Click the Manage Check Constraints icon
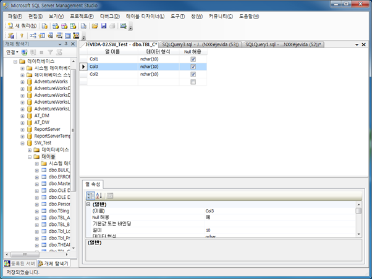The image size is (372, 279). [68, 36]
